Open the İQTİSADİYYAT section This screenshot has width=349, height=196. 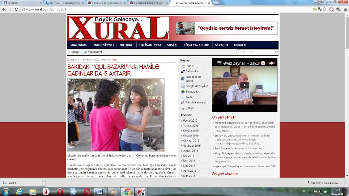pos(150,45)
